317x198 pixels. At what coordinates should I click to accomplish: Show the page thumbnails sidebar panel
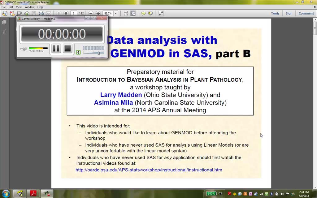click(4, 22)
